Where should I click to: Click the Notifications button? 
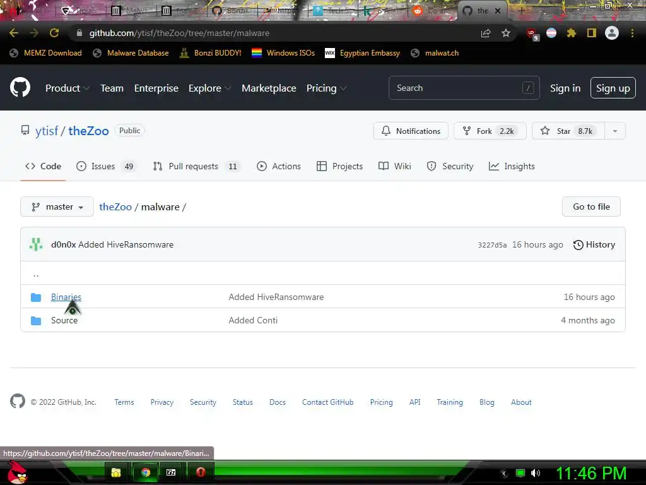411,131
